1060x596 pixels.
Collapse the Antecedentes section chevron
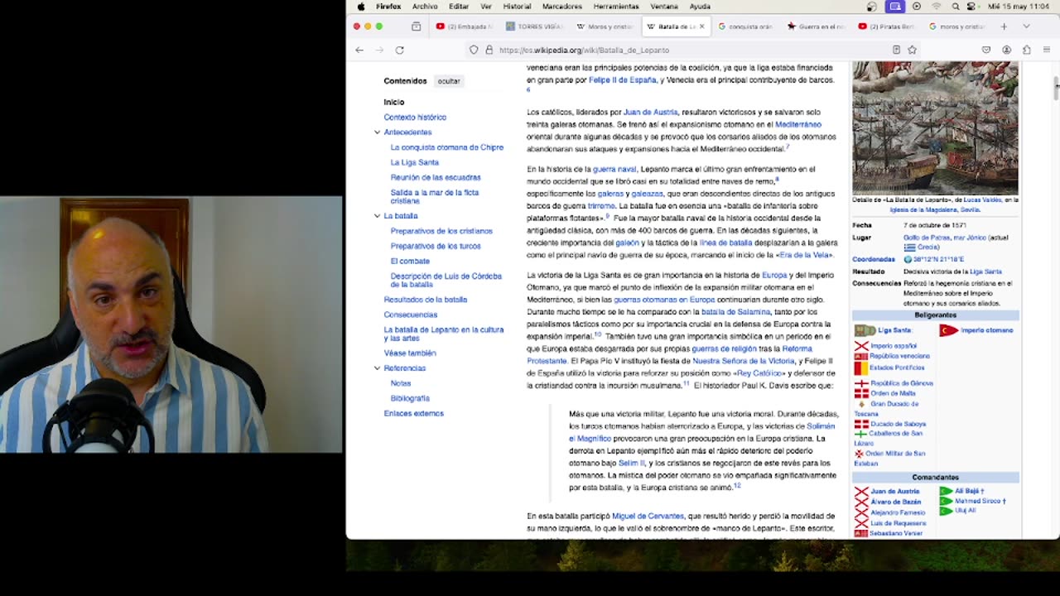[x=377, y=132]
